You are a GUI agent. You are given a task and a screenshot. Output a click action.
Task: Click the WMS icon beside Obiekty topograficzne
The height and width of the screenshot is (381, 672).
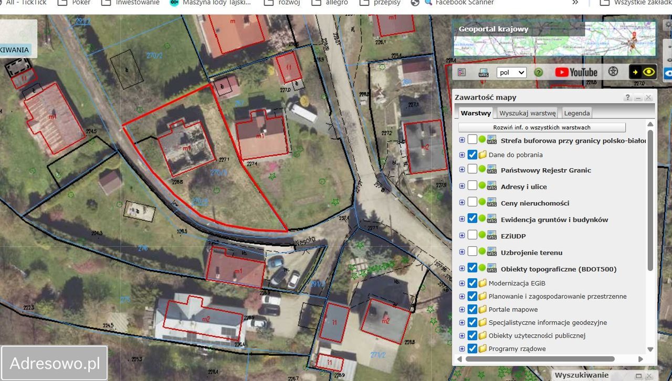pos(492,268)
